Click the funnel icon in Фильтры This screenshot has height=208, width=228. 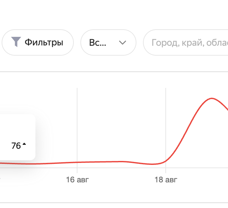point(16,42)
